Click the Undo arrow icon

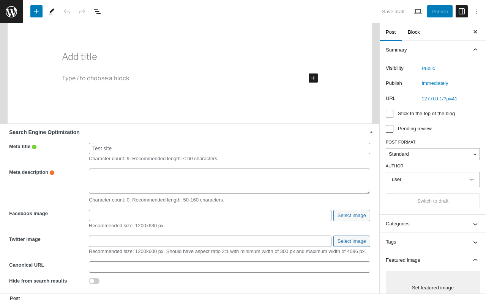67,11
